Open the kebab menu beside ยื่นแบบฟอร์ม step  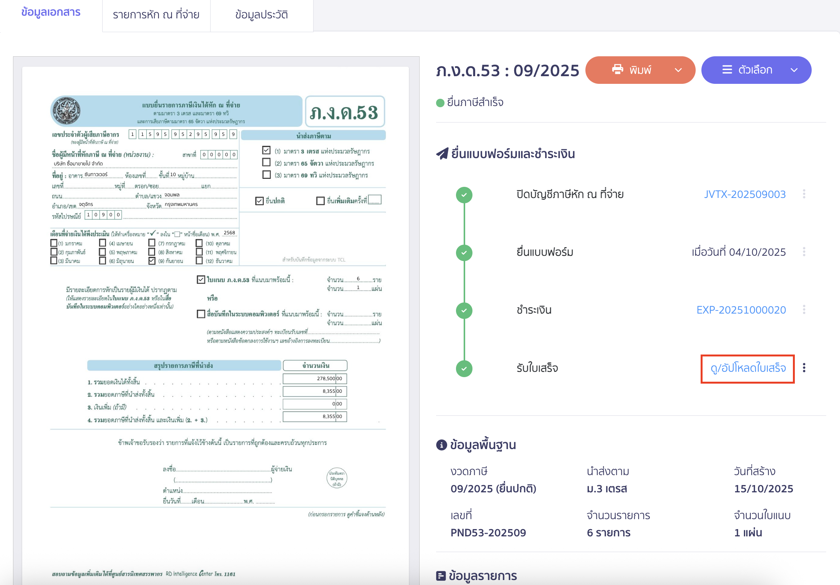[804, 252]
